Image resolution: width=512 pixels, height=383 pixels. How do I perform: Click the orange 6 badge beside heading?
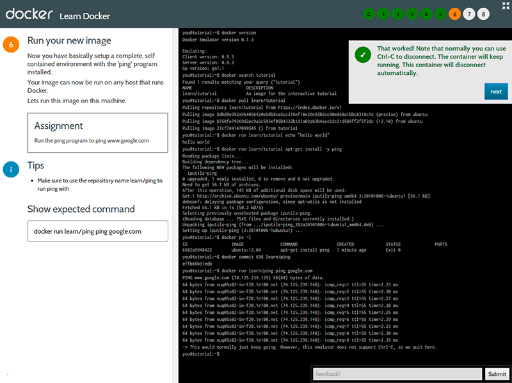11,44
